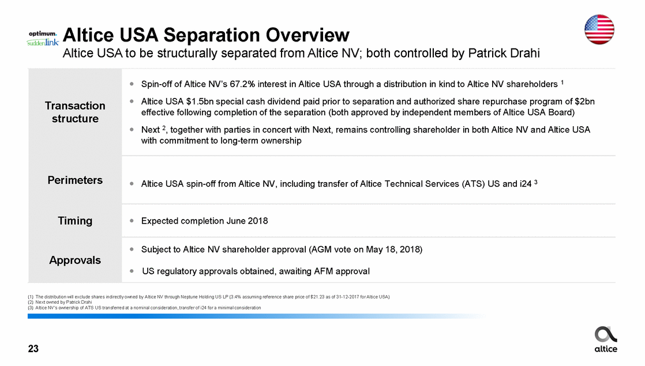Select the ATS US and i24 transfer bullet
This screenshot has height=366, width=645.
(x=339, y=184)
